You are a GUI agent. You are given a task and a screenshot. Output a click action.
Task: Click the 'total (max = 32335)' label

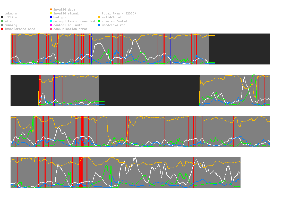click(119, 13)
